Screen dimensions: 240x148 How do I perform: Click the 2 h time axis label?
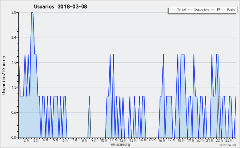[26, 140]
